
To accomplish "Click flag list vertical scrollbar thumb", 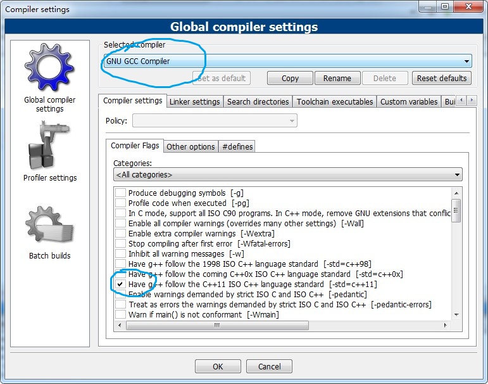I will (456, 210).
